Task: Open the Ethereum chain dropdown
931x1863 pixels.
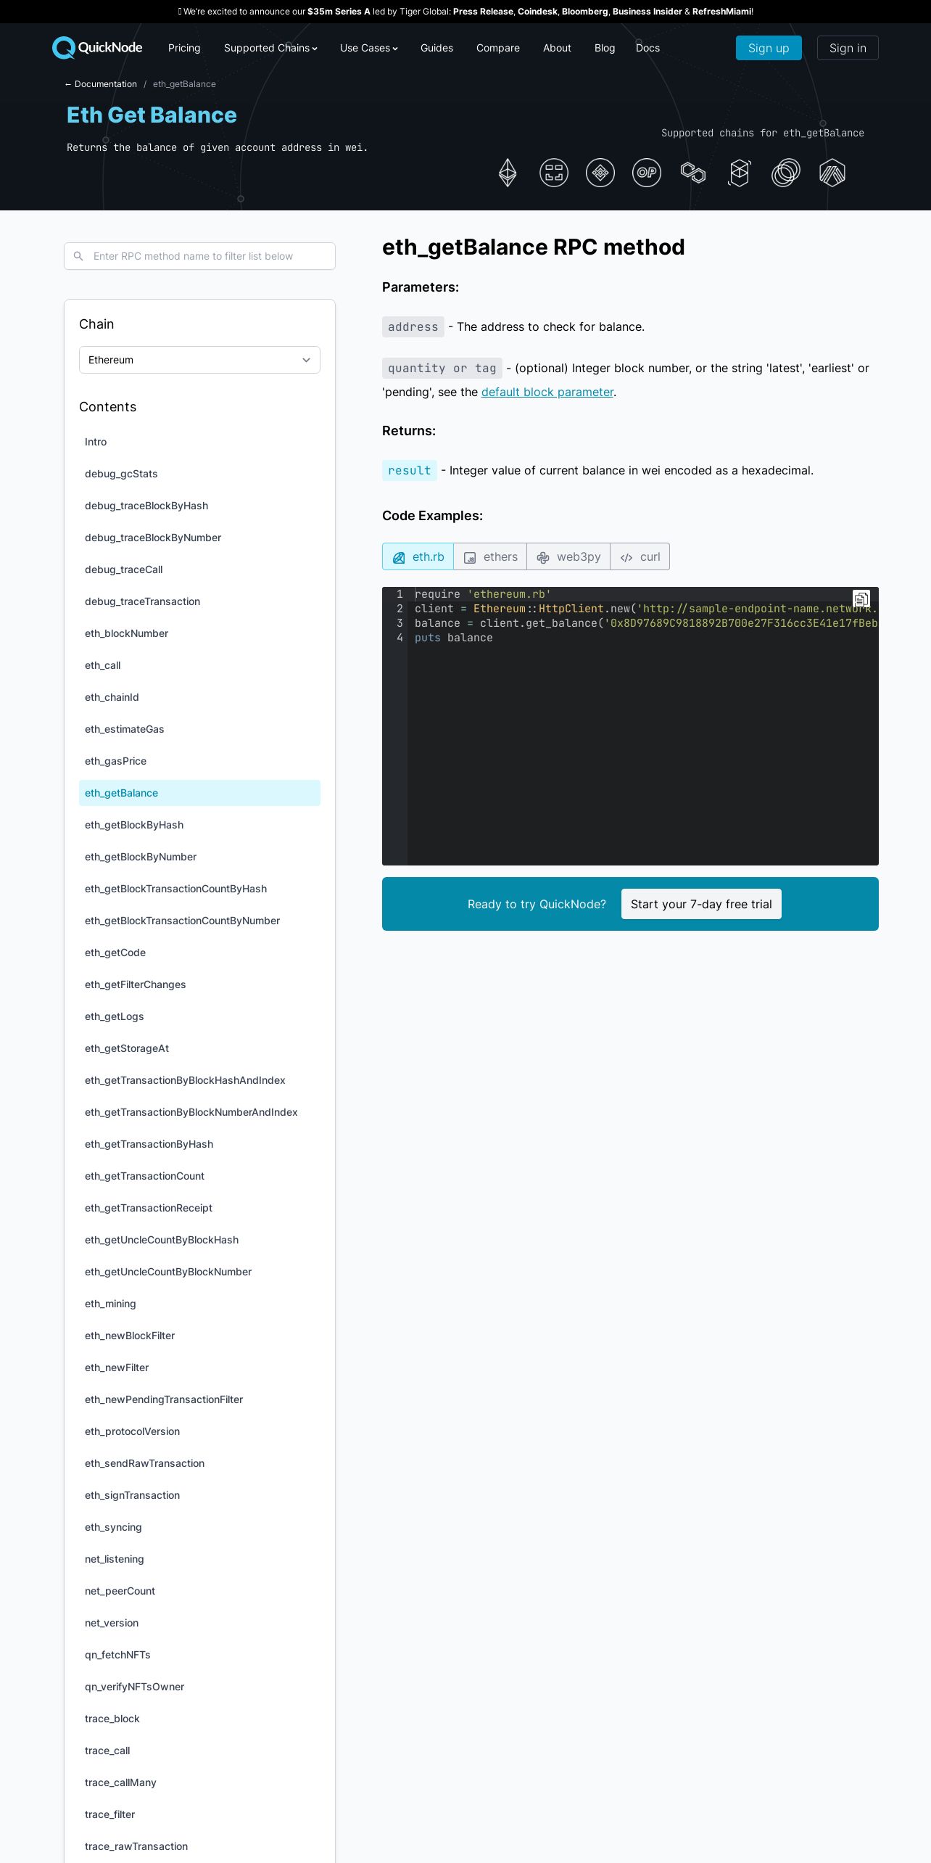Action: point(199,360)
